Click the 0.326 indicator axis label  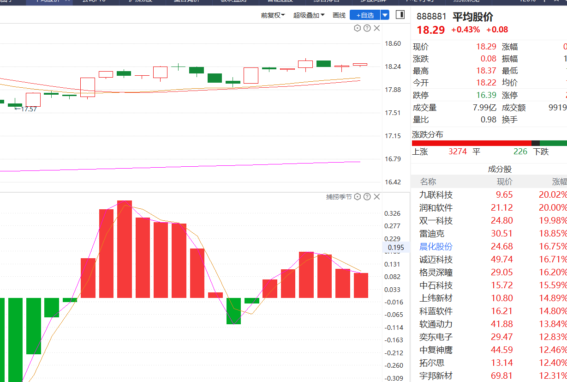393,213
